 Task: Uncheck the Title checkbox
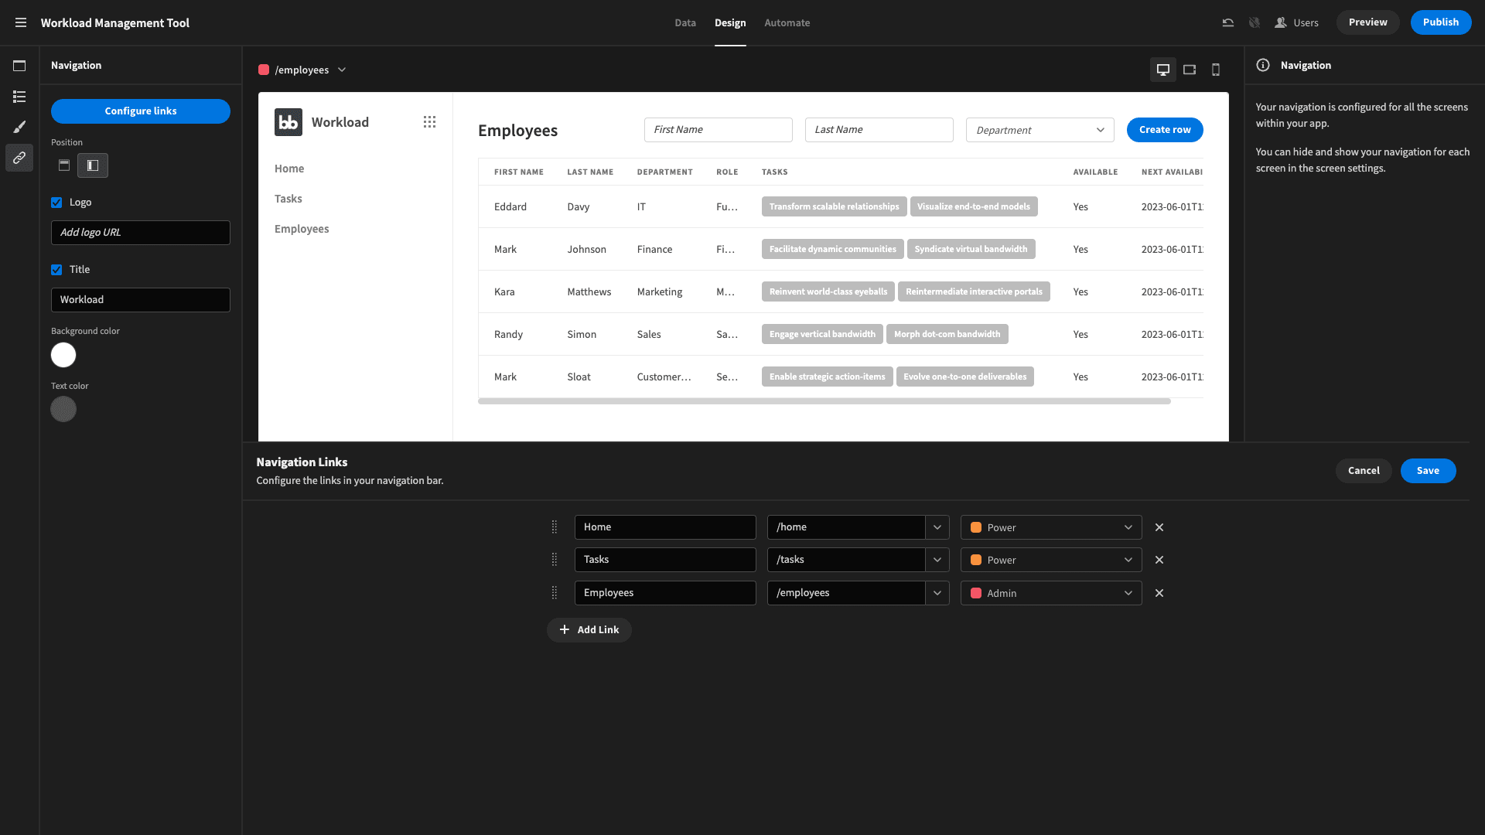56,270
